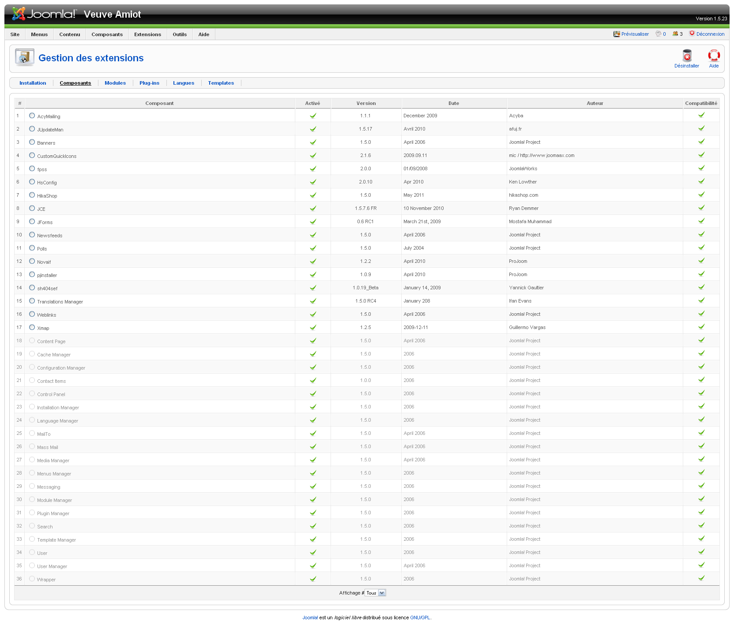The width and height of the screenshot is (734, 625).
Task: Click the Composant column header
Action: [x=159, y=103]
